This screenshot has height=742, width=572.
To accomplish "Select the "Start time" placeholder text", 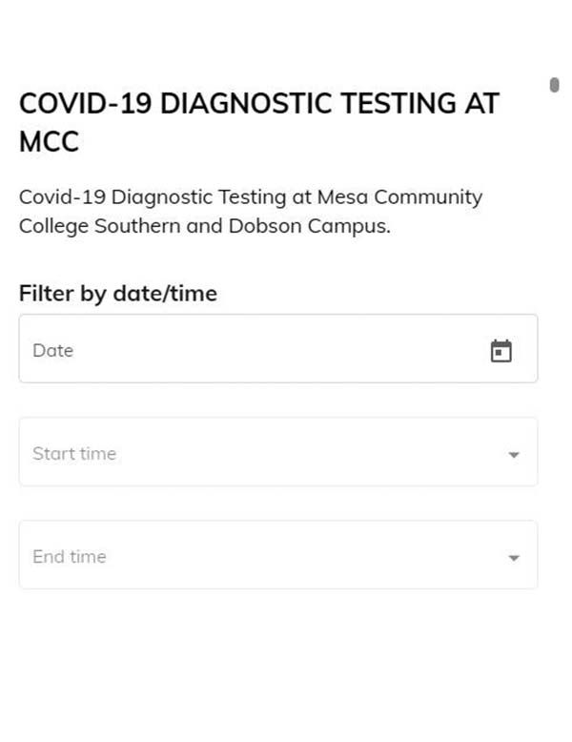I will [x=74, y=454].
